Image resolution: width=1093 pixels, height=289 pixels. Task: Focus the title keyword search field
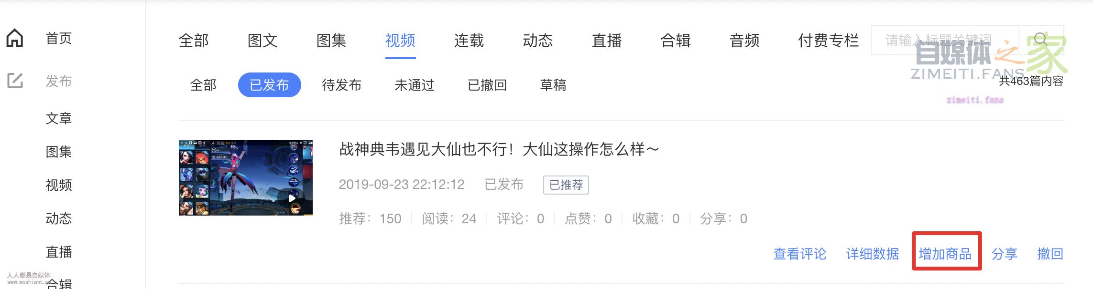point(945,40)
